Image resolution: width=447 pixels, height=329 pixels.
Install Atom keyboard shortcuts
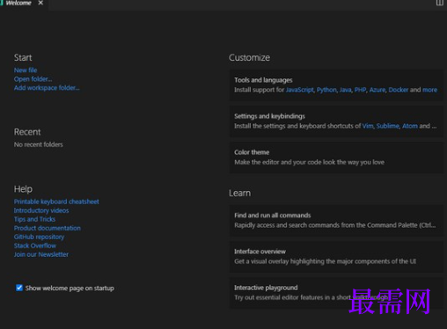(410, 126)
